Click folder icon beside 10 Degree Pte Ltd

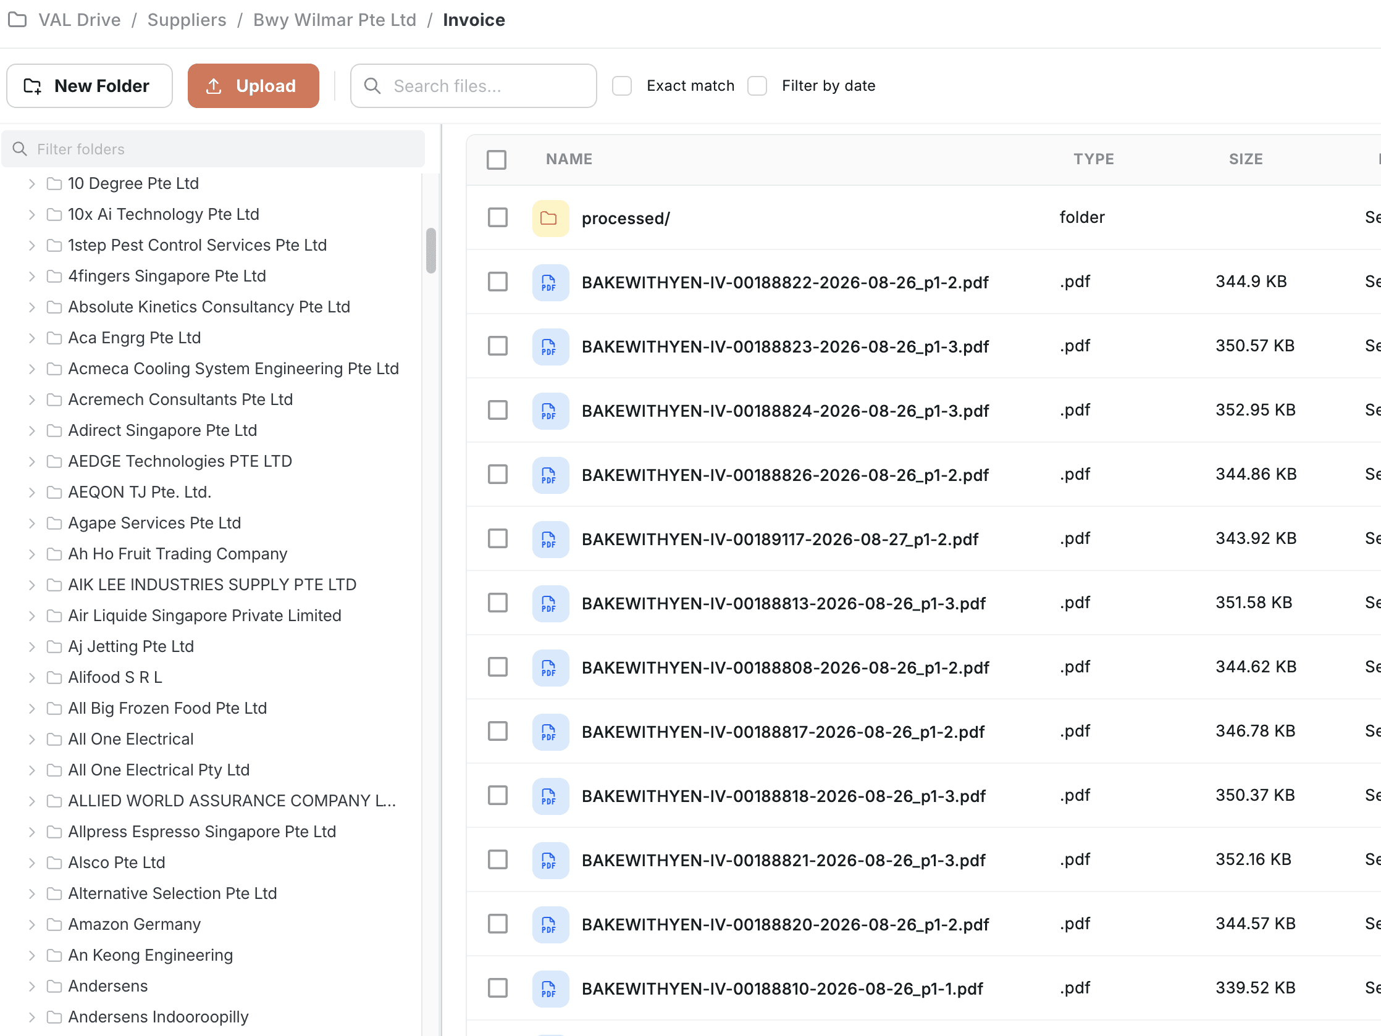click(54, 183)
